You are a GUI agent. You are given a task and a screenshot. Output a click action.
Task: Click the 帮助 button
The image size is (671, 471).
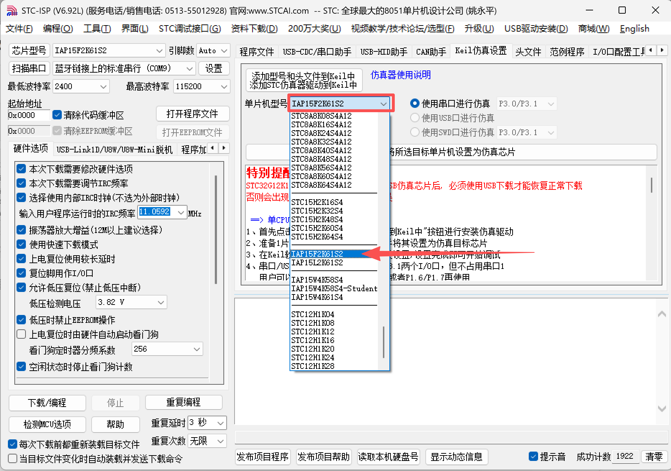click(x=115, y=424)
